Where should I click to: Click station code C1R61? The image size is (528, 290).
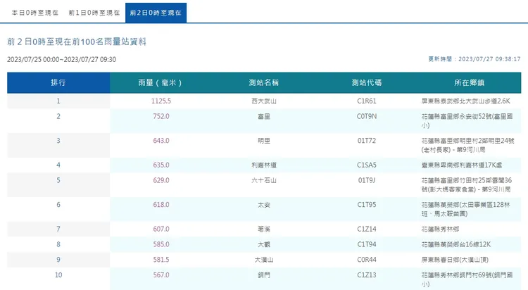pos(366,101)
